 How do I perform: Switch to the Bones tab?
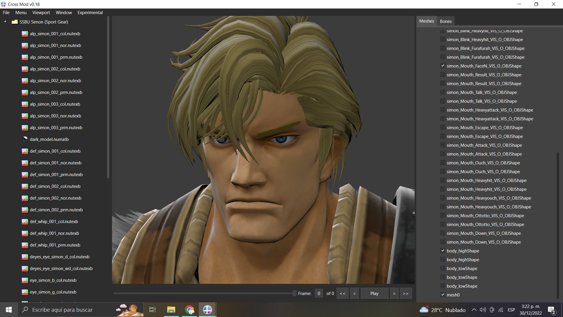(445, 21)
